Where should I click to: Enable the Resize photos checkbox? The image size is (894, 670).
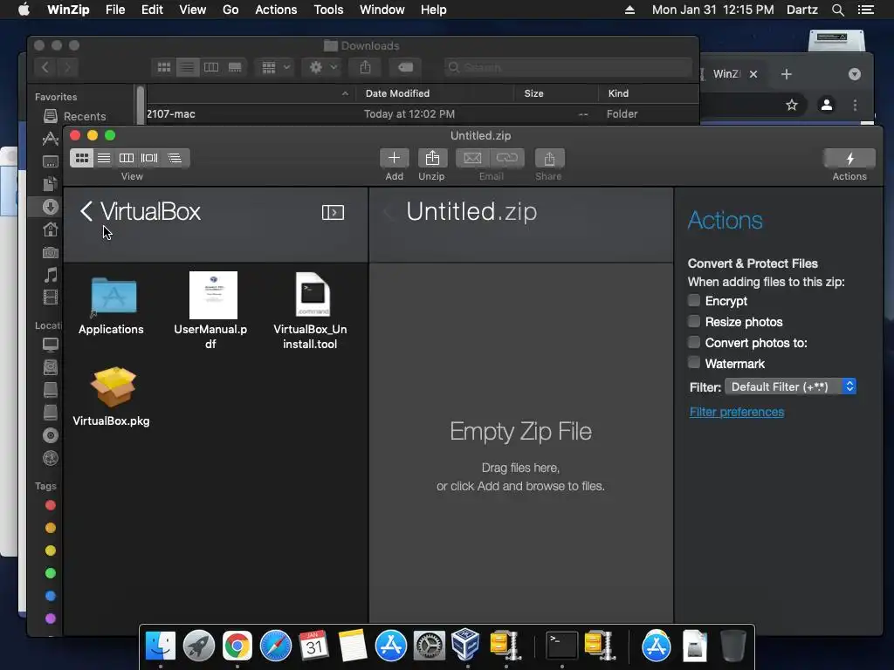pos(694,321)
